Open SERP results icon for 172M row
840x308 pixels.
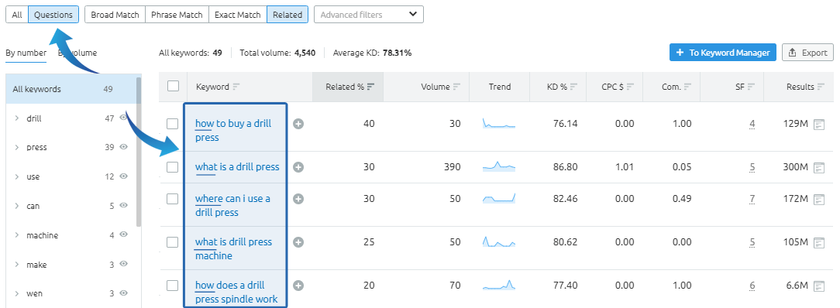coord(818,199)
